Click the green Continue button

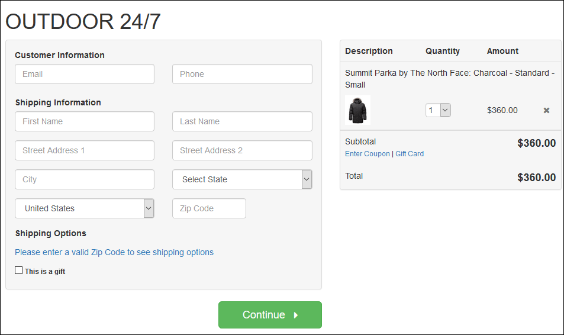coord(270,315)
